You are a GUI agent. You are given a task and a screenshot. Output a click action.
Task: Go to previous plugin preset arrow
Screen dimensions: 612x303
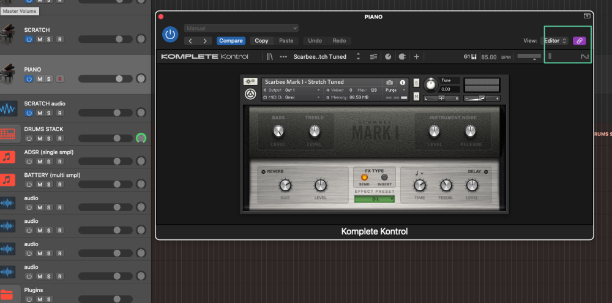coord(190,41)
